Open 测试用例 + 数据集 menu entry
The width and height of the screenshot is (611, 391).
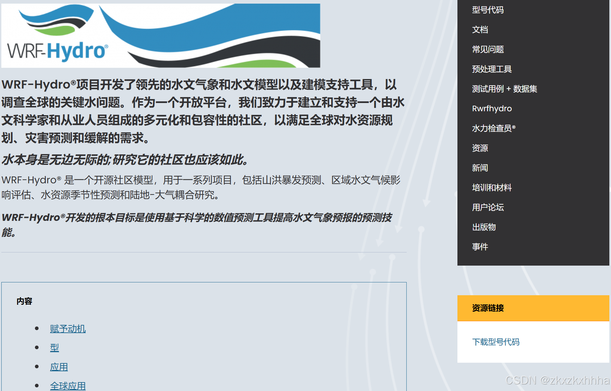click(x=505, y=89)
